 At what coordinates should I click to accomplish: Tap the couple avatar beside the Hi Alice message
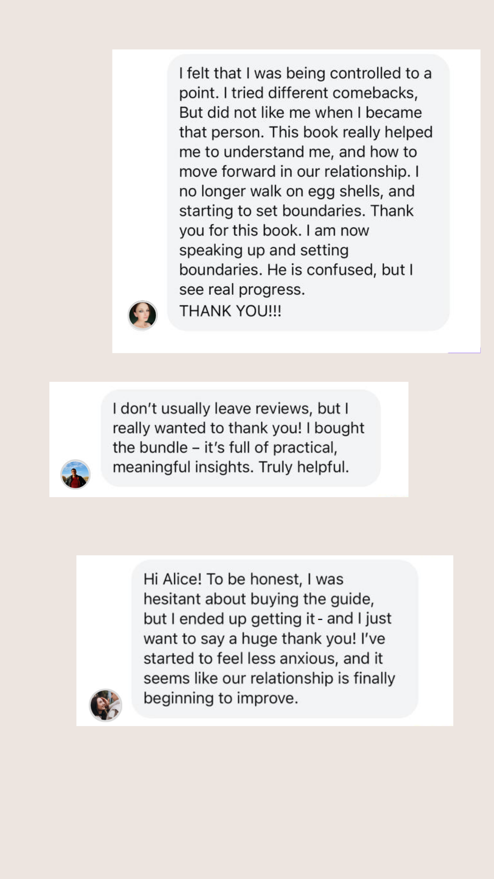[105, 705]
